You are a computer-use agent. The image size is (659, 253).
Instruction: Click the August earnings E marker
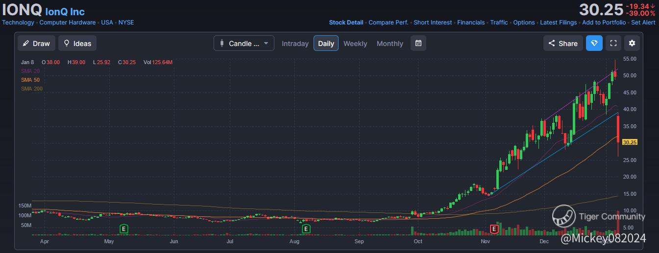(x=306, y=229)
